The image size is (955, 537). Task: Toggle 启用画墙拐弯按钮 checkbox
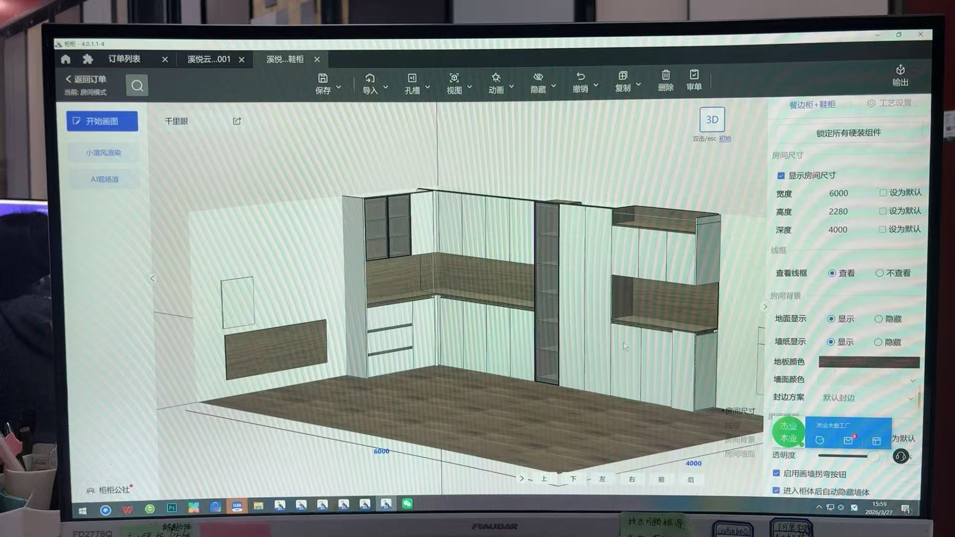[x=776, y=473]
